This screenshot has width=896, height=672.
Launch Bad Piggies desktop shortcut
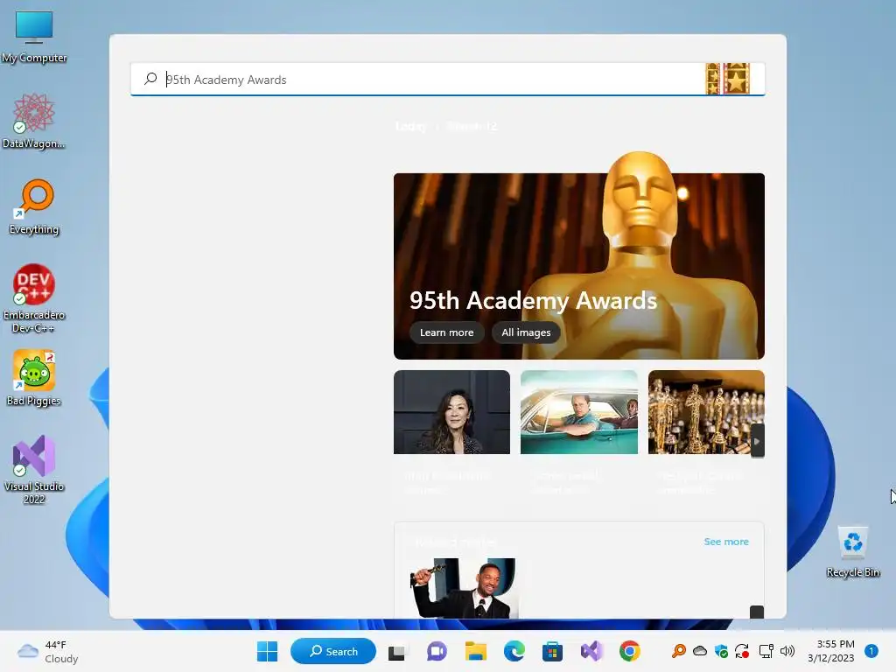[34, 377]
